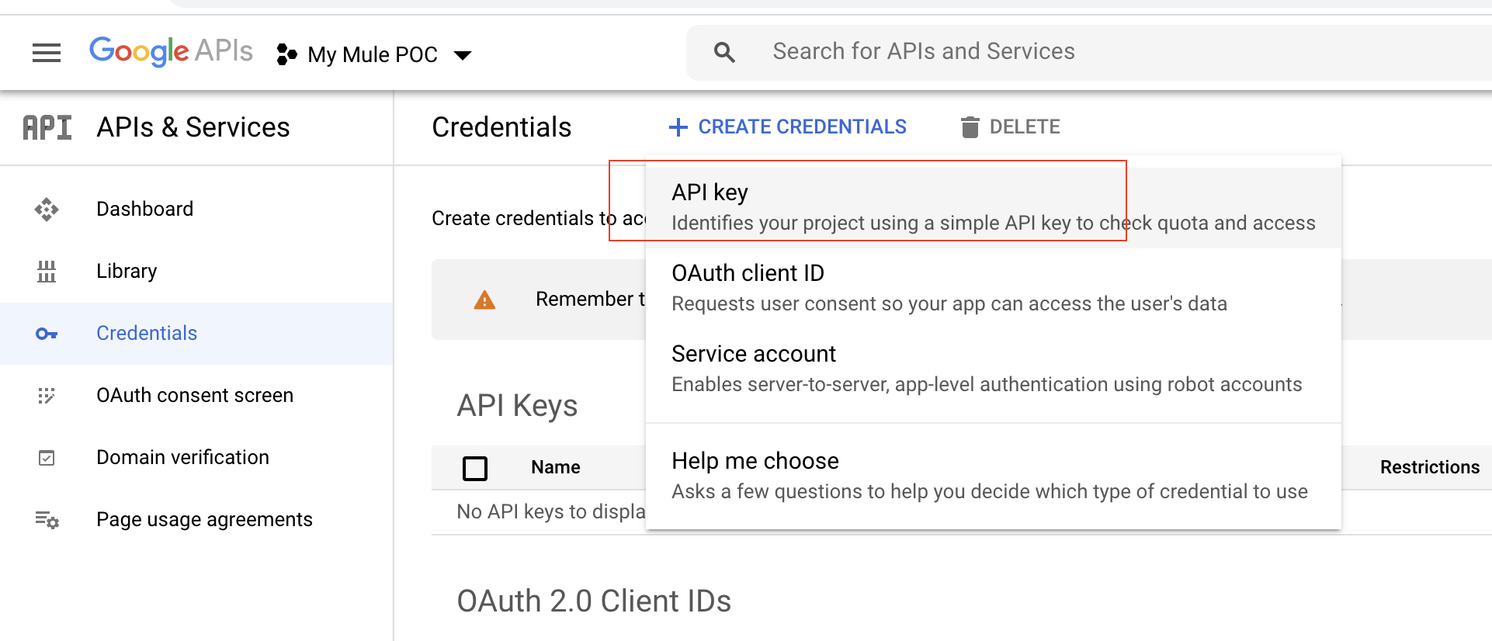Click the Credentials key icon

coord(47,334)
